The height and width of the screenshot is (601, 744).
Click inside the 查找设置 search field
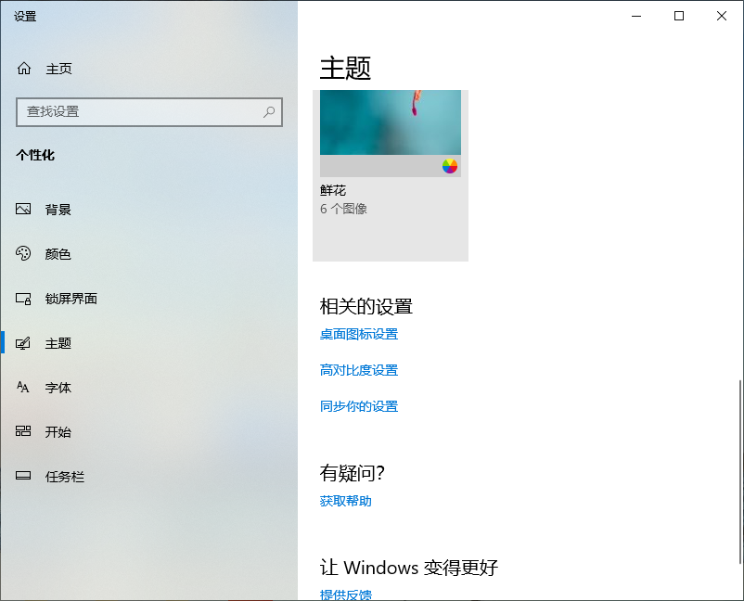click(139, 111)
